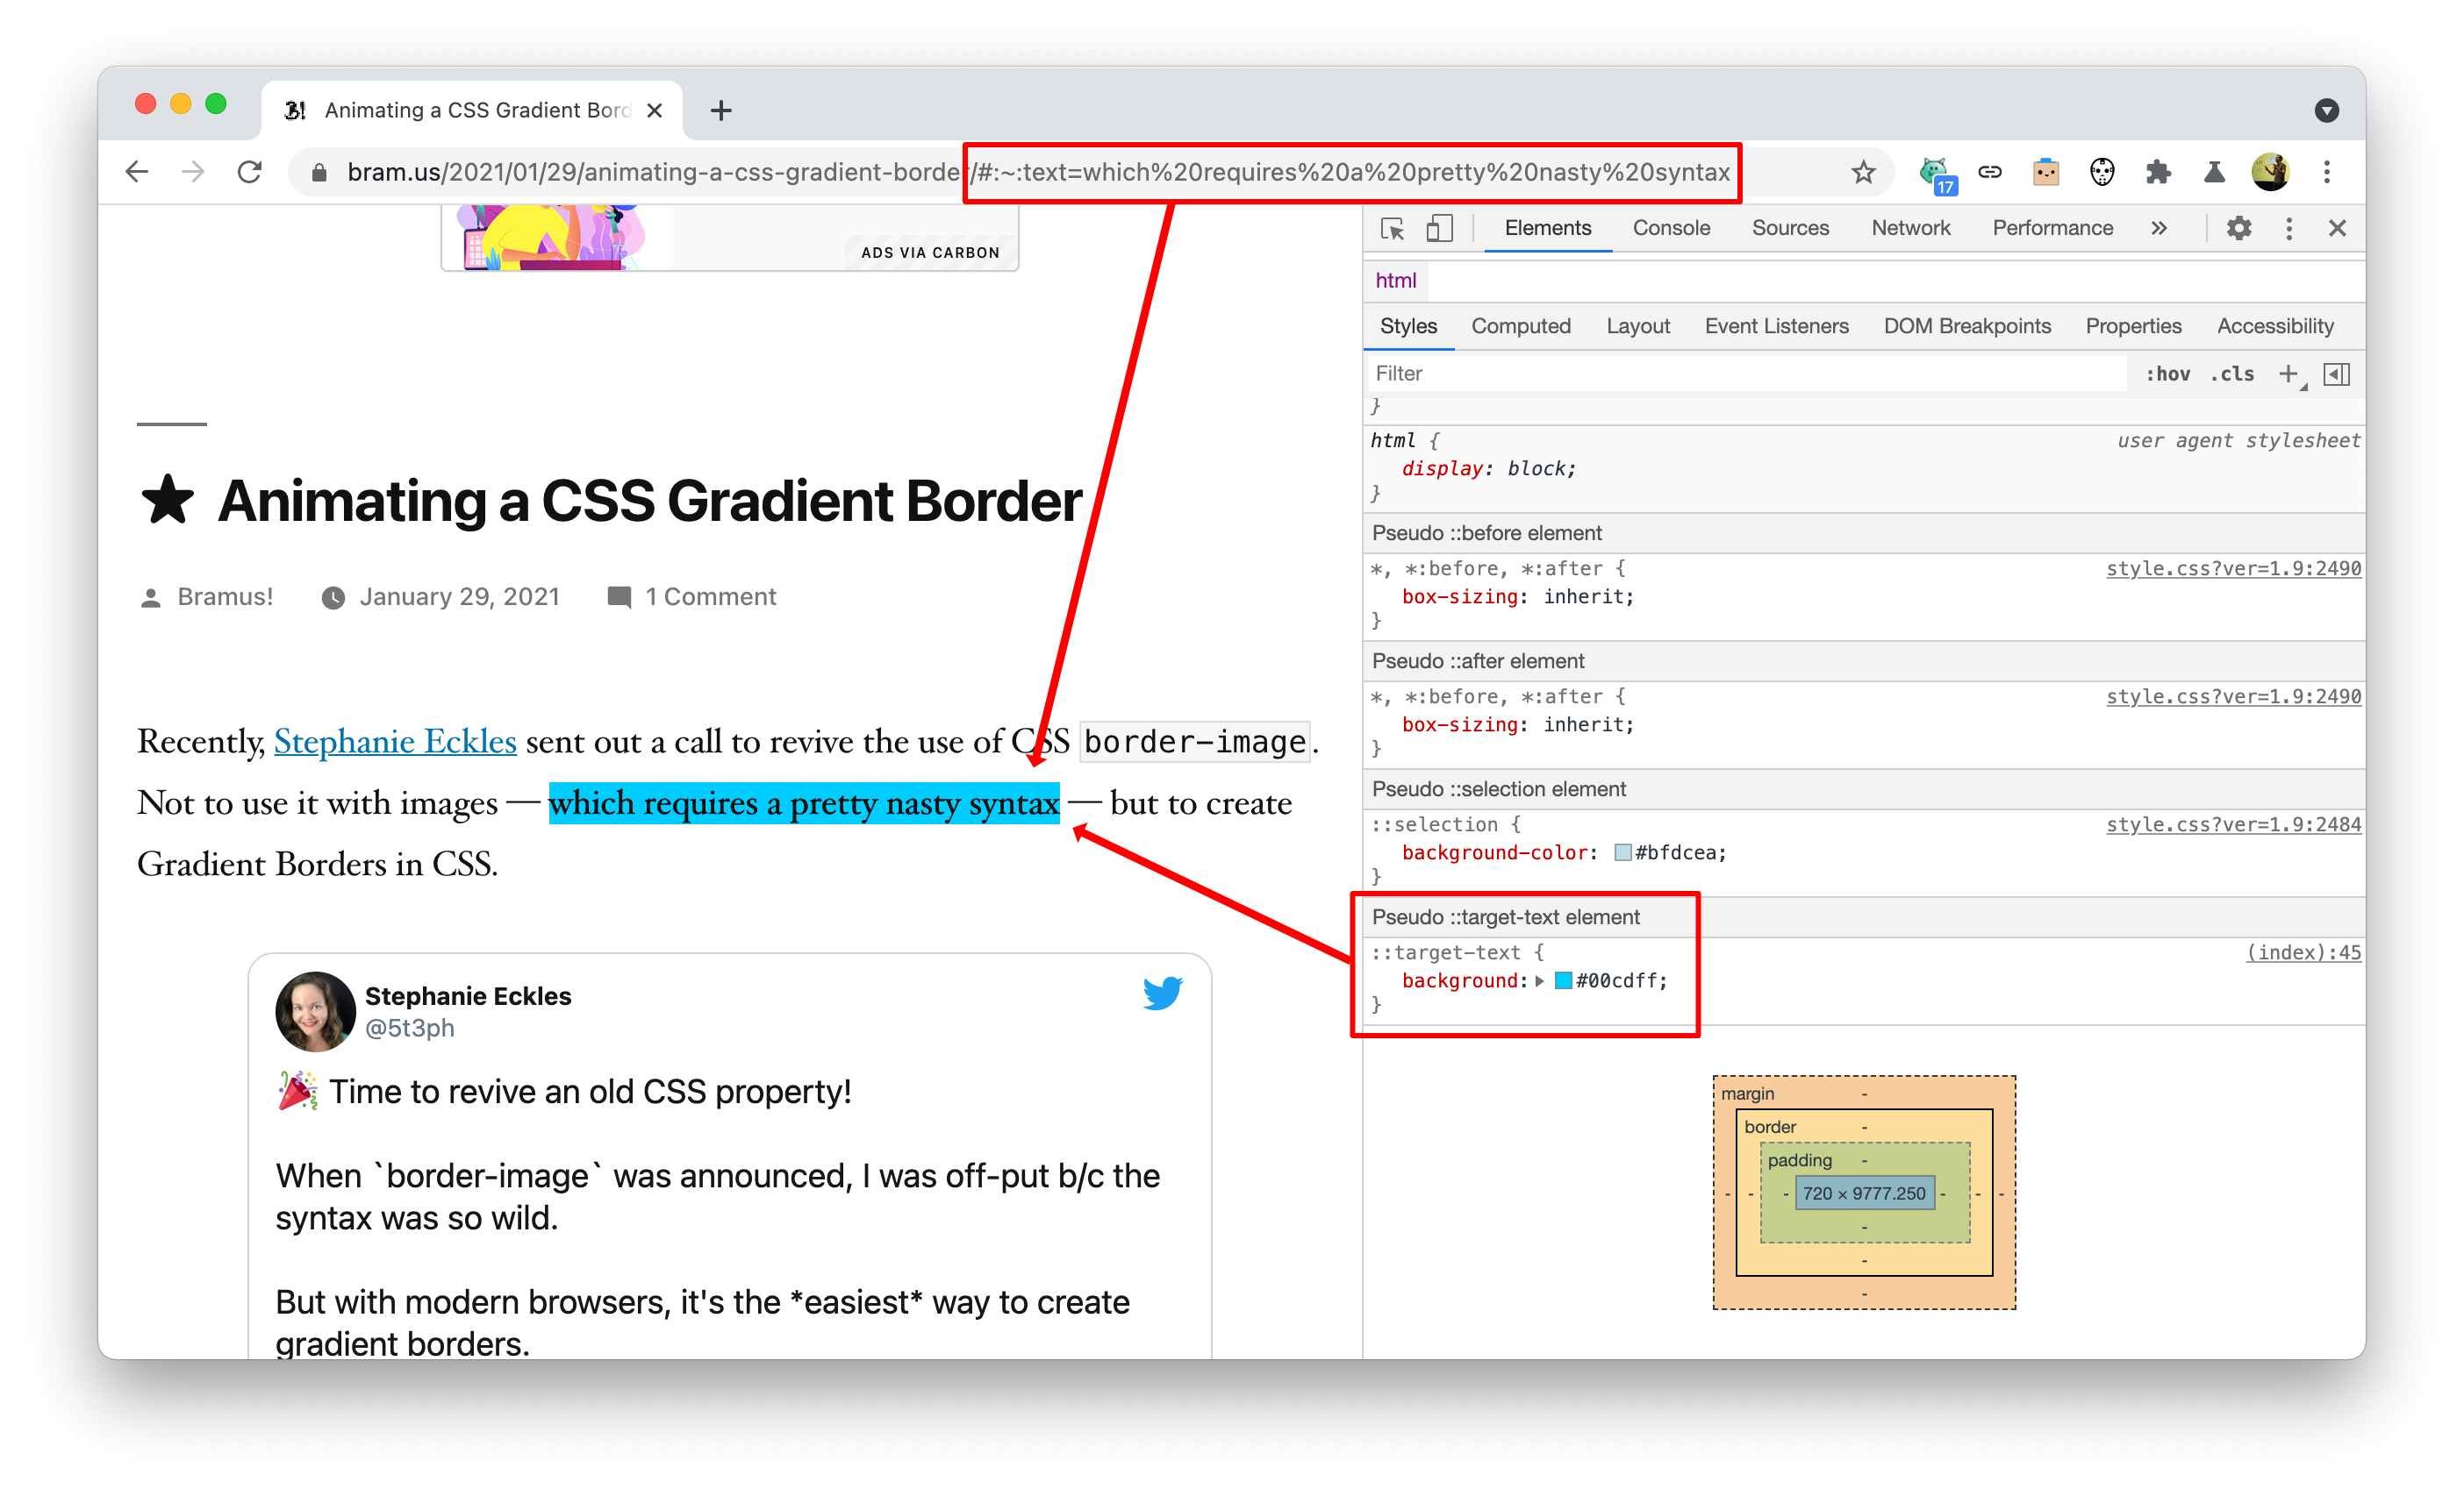Expand the background shorthand property triangle
The image size is (2464, 1489).
[x=1539, y=981]
